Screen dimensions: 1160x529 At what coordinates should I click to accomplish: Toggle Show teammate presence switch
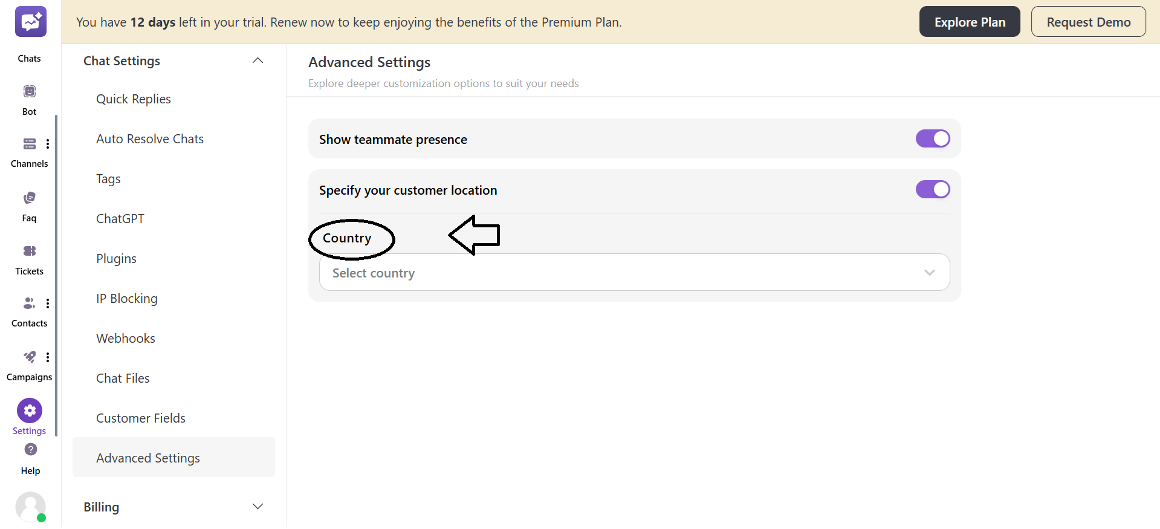[x=932, y=139]
